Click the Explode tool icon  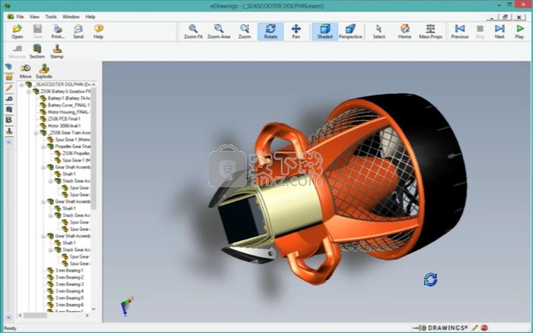pos(44,71)
